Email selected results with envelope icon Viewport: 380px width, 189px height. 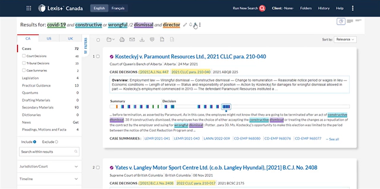pos(132,39)
